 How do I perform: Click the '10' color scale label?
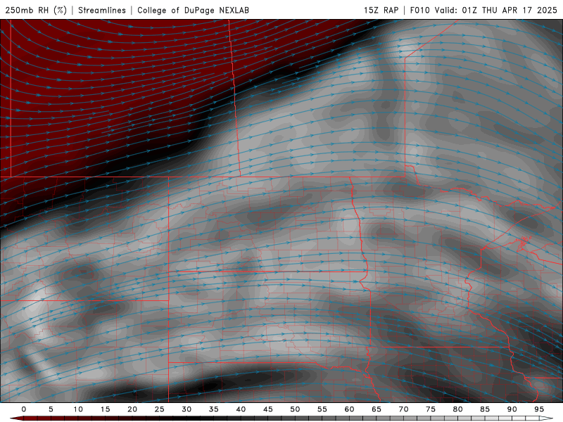coord(78,409)
